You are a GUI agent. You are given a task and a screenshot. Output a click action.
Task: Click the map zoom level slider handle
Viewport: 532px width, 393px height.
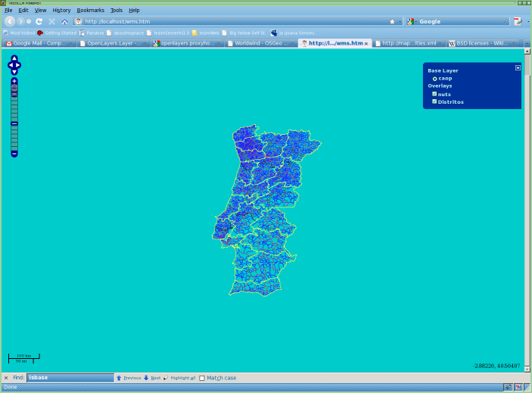point(14,123)
